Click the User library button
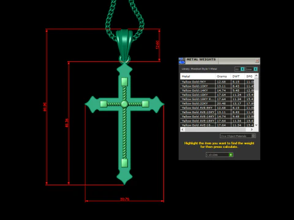 tap(252, 69)
